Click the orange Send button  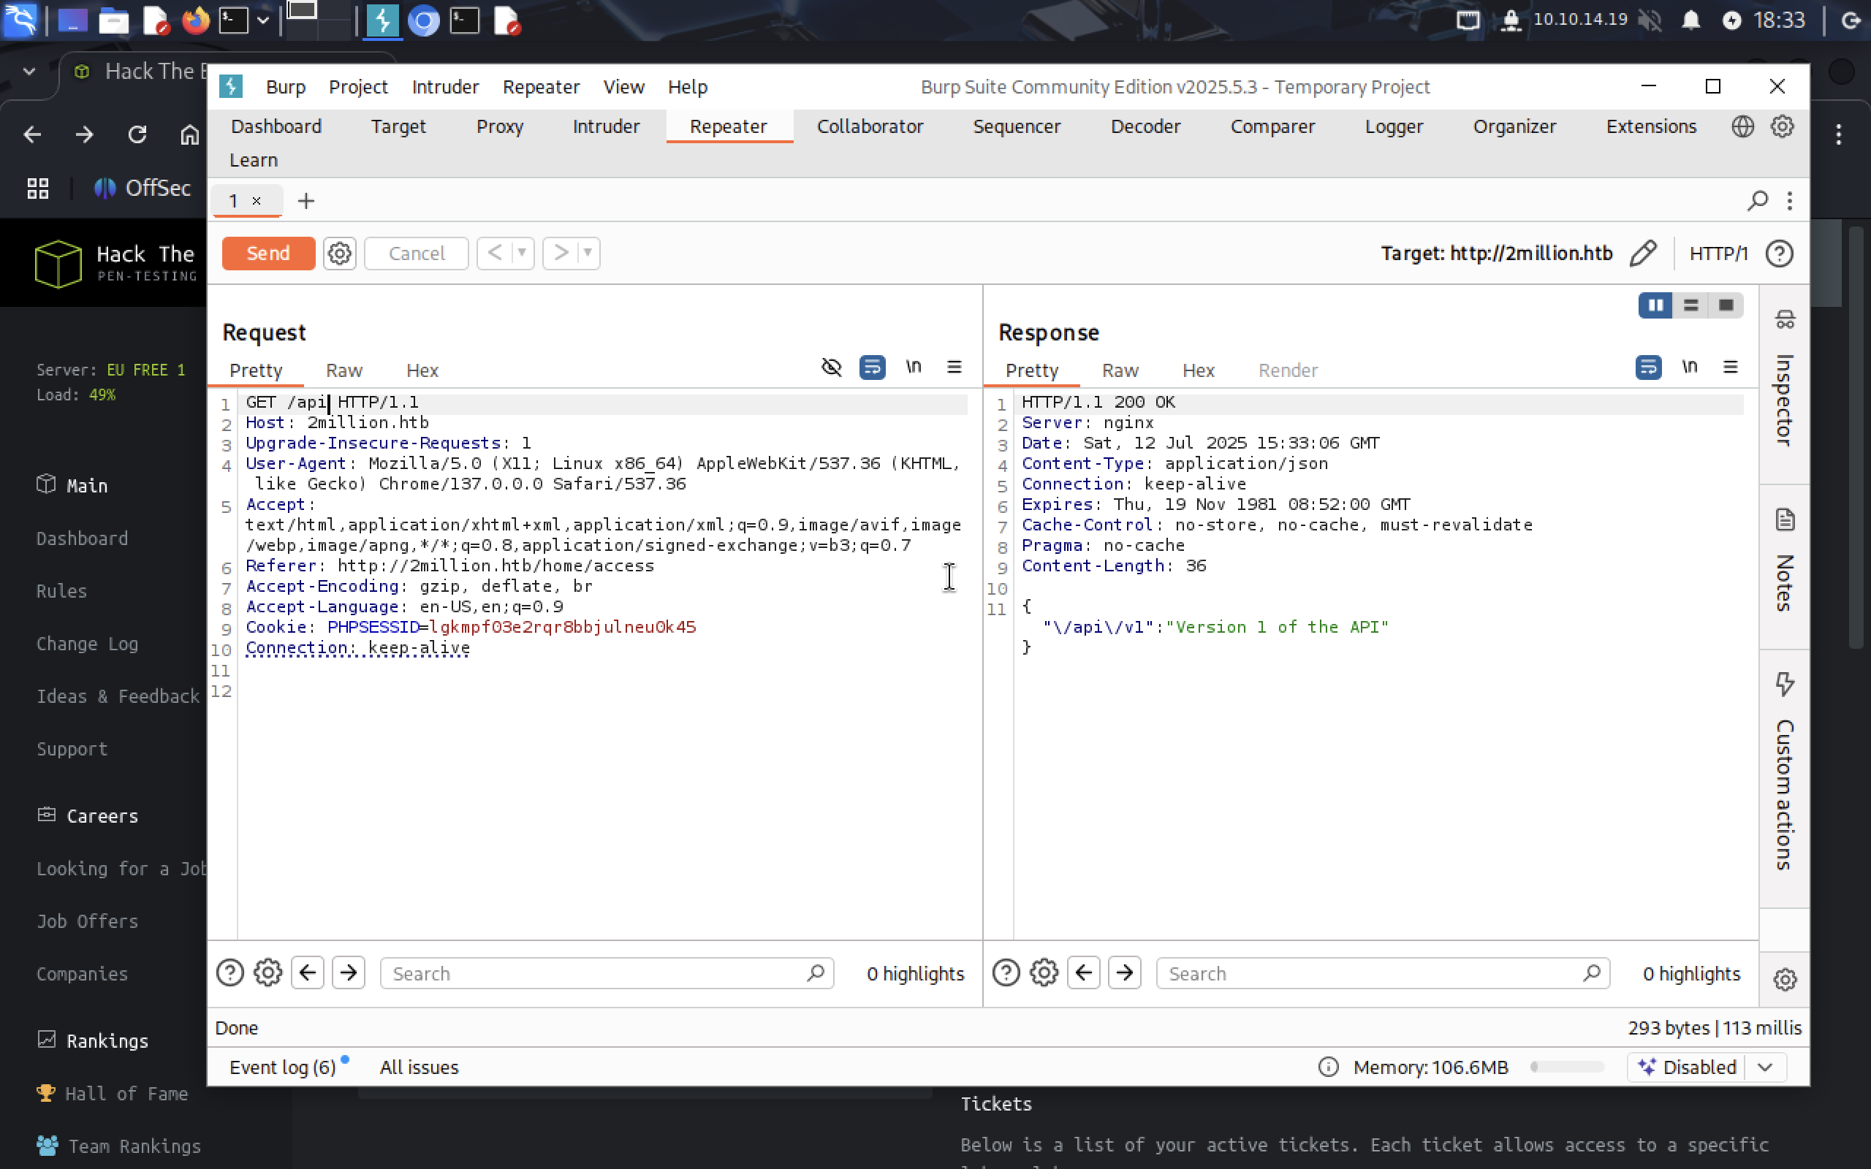pyautogui.click(x=267, y=253)
